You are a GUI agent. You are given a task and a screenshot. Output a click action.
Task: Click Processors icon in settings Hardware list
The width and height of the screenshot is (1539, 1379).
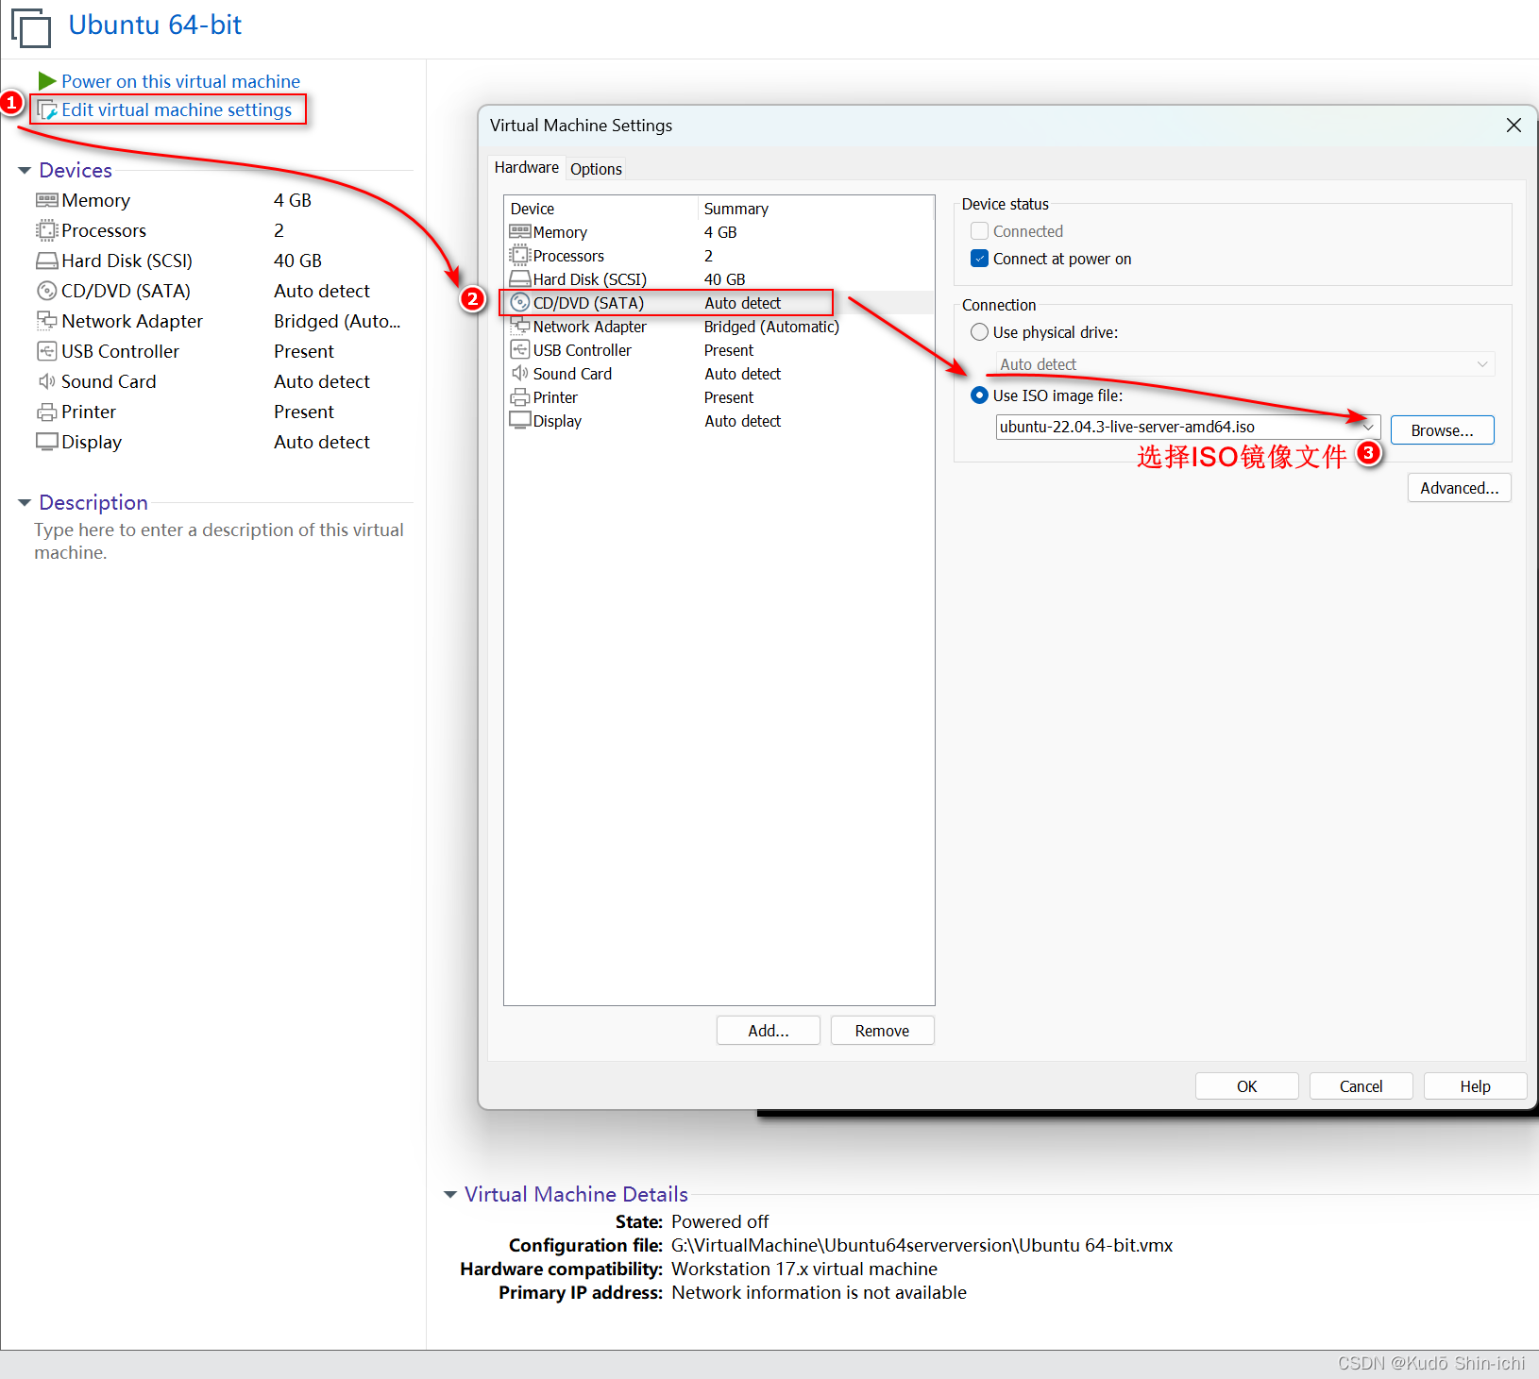(x=520, y=255)
